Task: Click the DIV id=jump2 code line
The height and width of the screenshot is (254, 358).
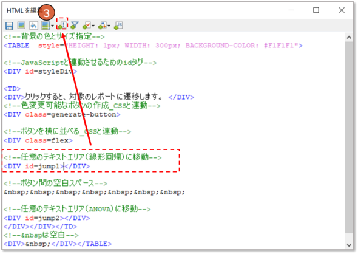Action: (x=47, y=218)
